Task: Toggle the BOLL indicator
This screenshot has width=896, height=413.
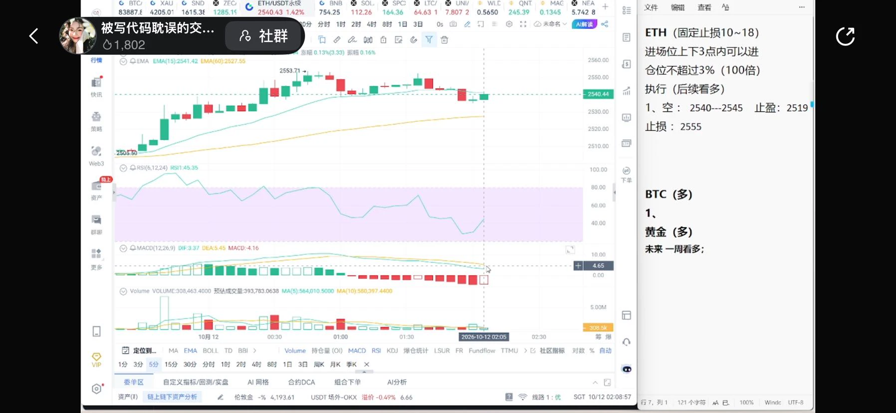Action: [x=210, y=351]
